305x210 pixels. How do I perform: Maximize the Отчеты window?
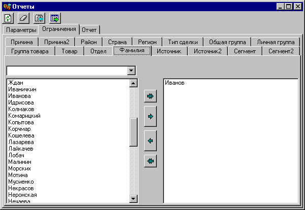pyautogui.click(x=288, y=7)
